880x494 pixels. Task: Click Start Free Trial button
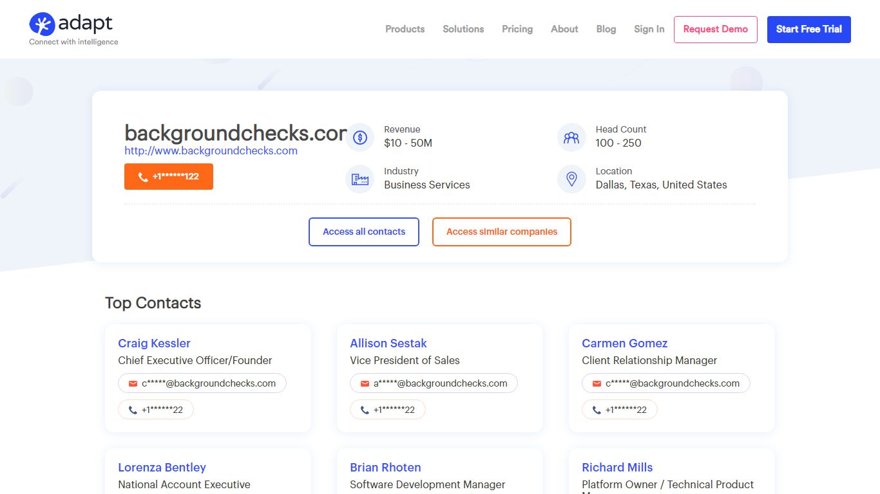pyautogui.click(x=809, y=30)
